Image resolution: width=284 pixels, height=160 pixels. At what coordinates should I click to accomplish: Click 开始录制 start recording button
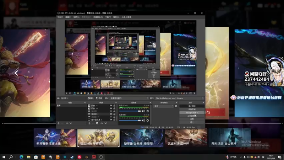click(192, 110)
